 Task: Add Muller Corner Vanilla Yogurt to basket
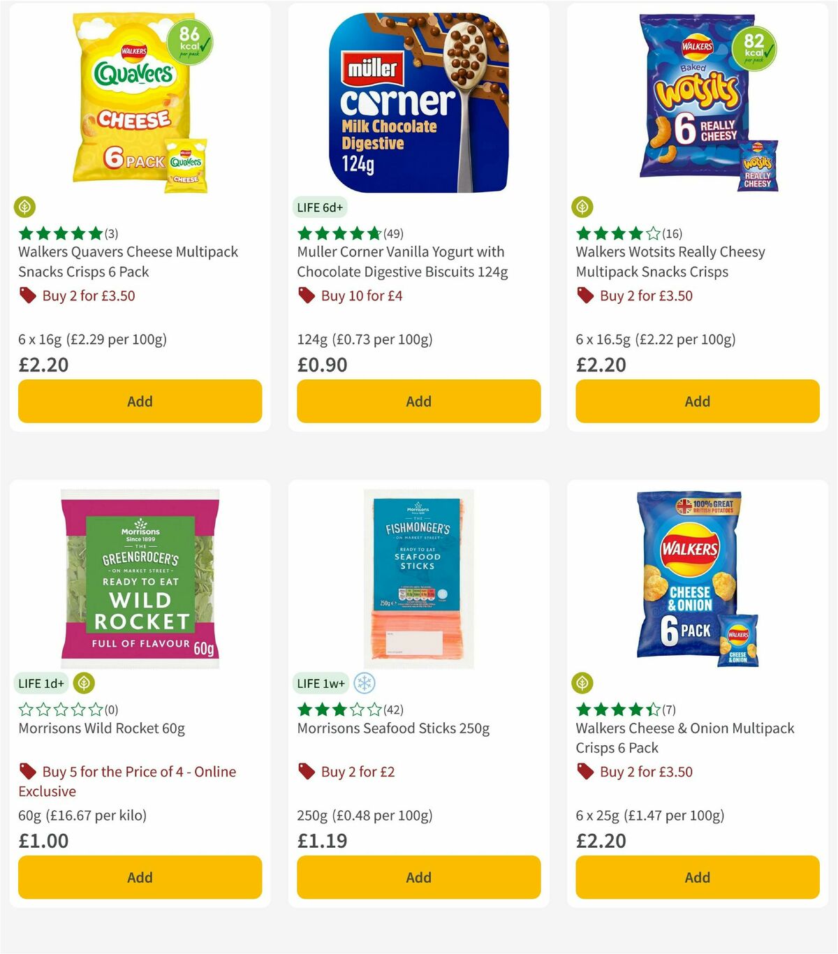(x=418, y=402)
